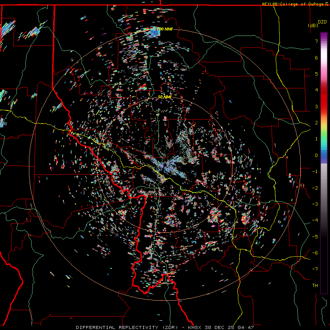Click the TH label on the scale
The height and width of the screenshot is (330, 330).
[x=315, y=286]
